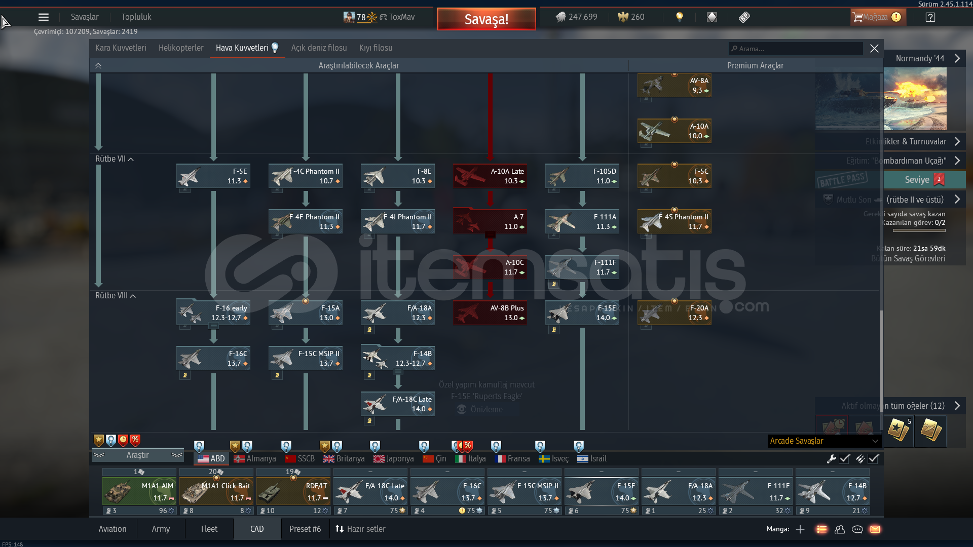Screen dimensions: 973x547
Task: Switch to Helikopterler tab
Action: 181,48
